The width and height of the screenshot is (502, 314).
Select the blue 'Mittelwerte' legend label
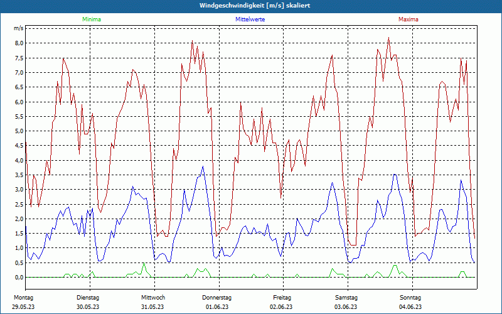pyautogui.click(x=250, y=19)
